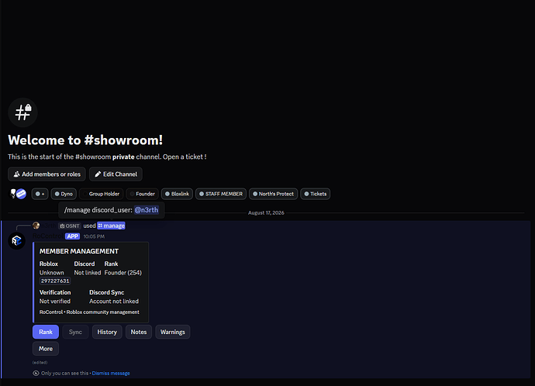Dismiss message link

point(111,373)
